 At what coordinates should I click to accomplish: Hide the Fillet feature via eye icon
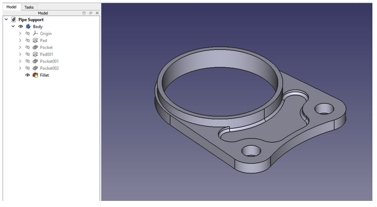coord(28,75)
